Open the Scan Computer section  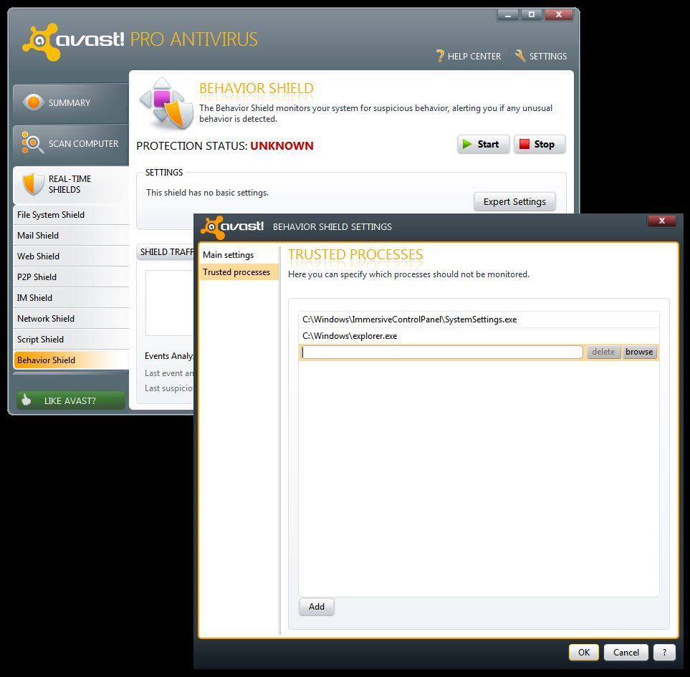pos(71,144)
